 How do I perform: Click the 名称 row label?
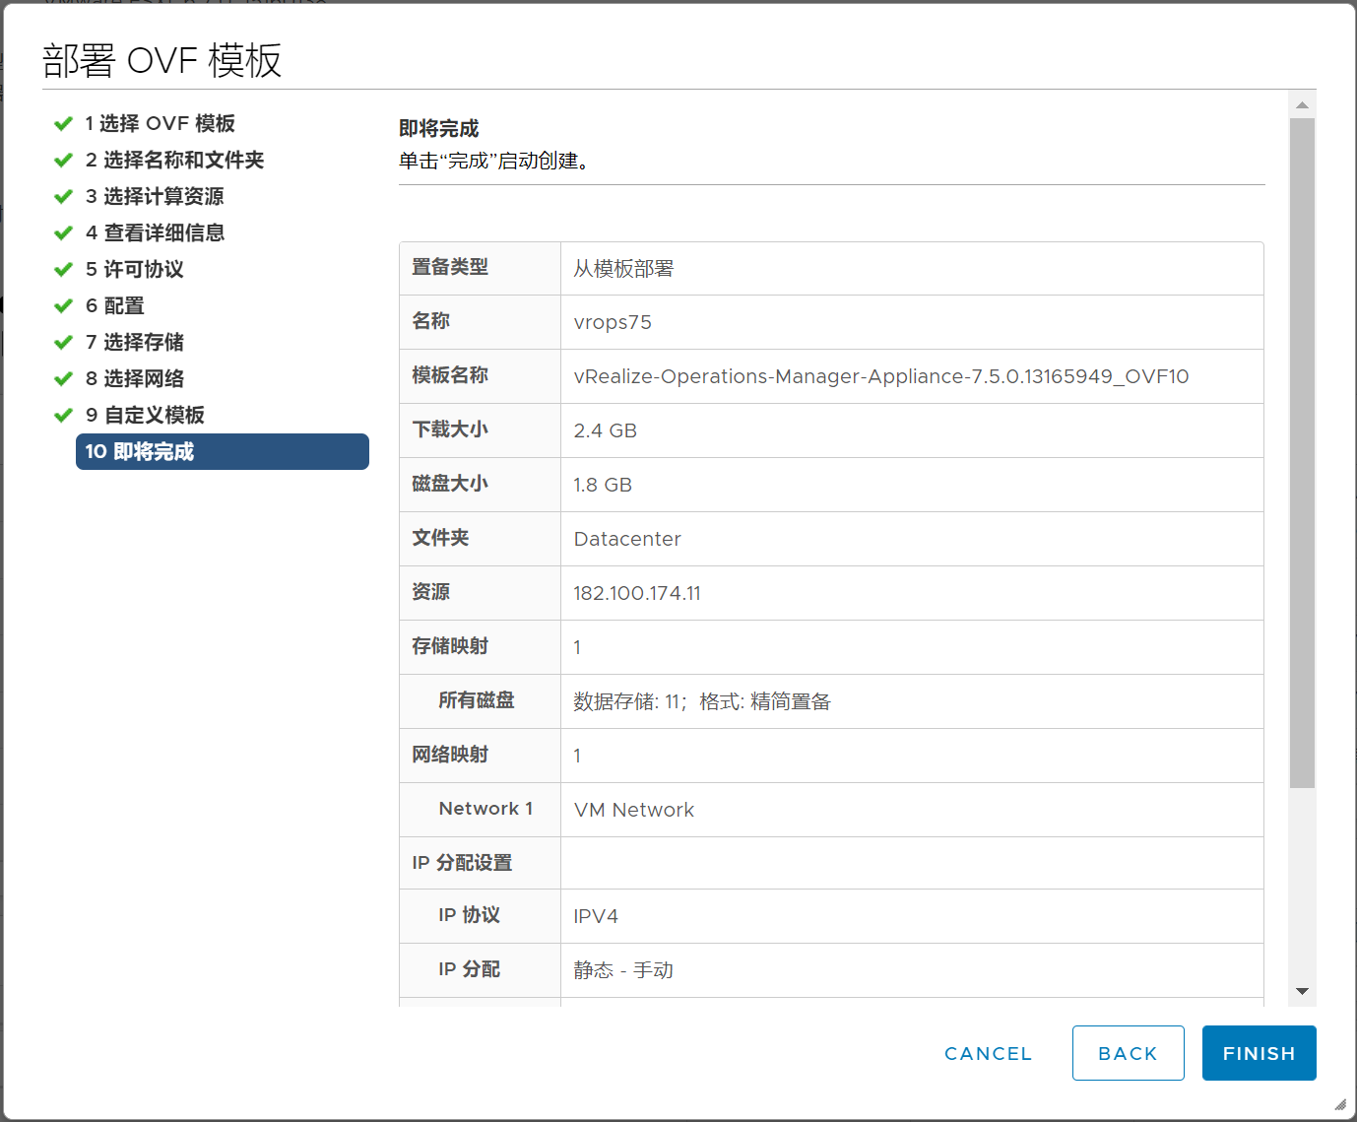tap(430, 321)
